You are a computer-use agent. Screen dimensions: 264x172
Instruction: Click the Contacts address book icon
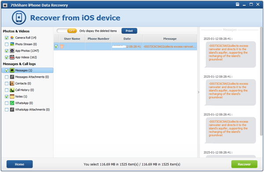point(12,83)
